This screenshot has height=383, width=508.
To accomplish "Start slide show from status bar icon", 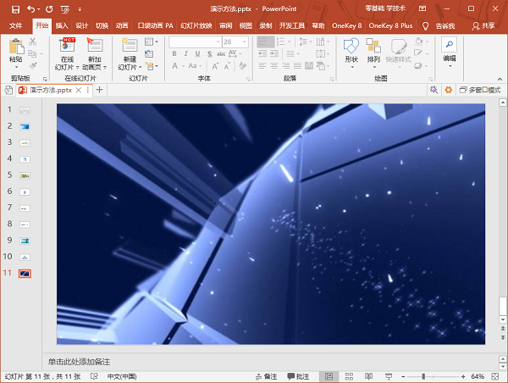I will [x=389, y=376].
